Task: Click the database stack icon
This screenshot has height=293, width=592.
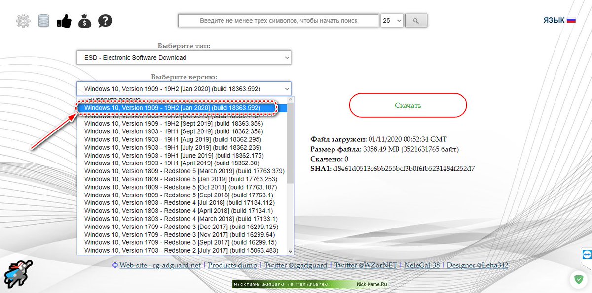Action: 44,21
